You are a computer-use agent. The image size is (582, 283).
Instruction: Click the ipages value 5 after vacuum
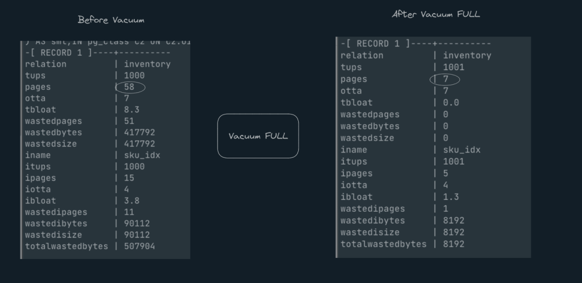pos(445,174)
